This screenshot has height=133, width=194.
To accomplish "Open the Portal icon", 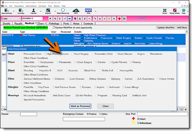I will [x=165, y=11].
